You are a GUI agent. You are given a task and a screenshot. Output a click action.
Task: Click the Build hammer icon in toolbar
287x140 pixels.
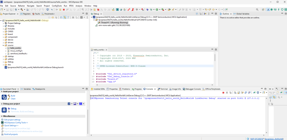point(22,10)
